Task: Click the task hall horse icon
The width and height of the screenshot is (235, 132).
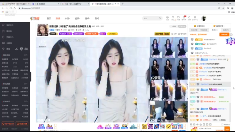Action: (x=49, y=126)
